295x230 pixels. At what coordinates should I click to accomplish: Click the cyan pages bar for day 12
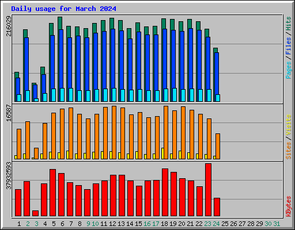pyautogui.click(x=114, y=95)
